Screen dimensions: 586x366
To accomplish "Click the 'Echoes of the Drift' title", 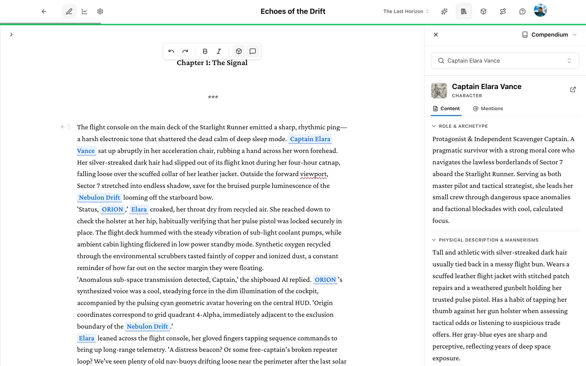I will pyautogui.click(x=293, y=11).
